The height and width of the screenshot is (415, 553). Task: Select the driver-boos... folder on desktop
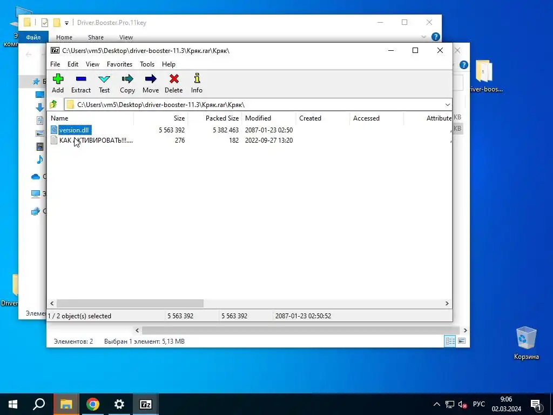485,76
